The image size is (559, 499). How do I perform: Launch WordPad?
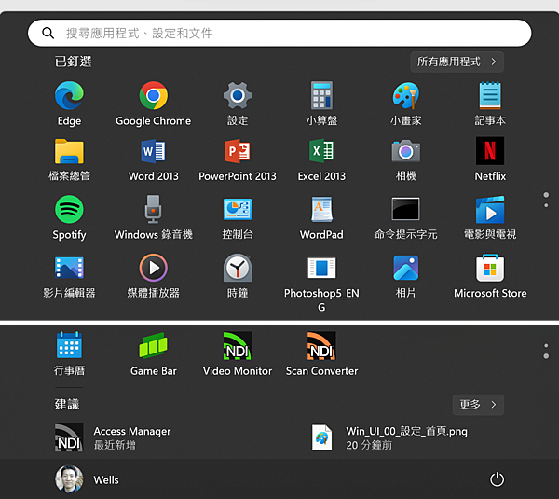tap(321, 217)
